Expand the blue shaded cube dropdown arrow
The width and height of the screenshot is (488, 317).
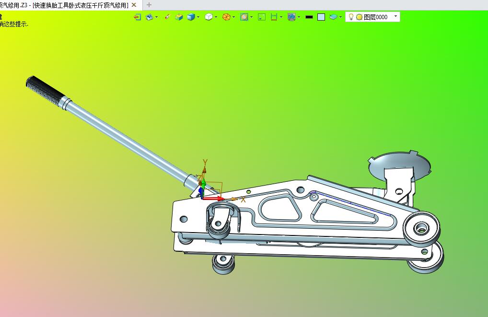198,17
